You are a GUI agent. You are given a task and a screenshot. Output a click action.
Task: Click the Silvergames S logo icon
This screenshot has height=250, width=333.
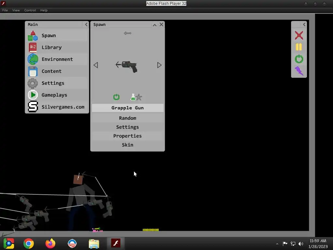33,107
